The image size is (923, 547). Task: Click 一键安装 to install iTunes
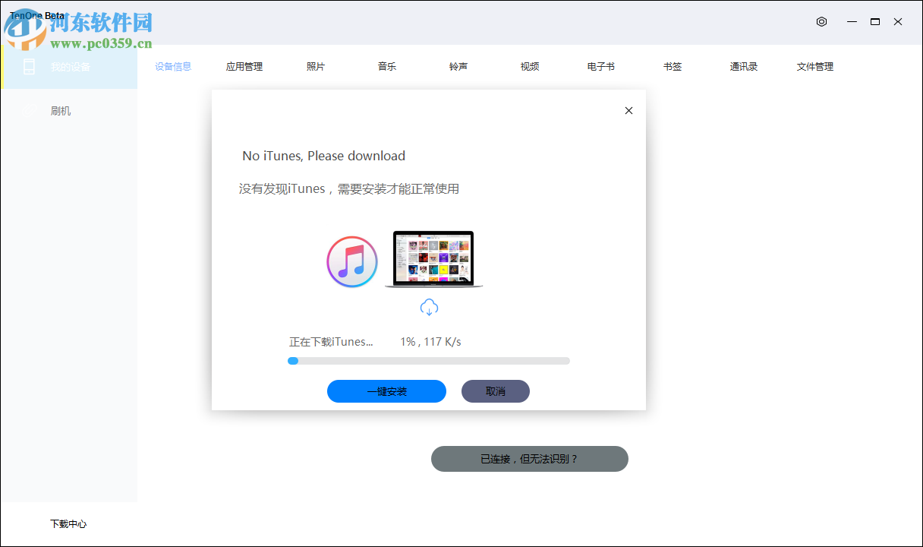pyautogui.click(x=386, y=391)
